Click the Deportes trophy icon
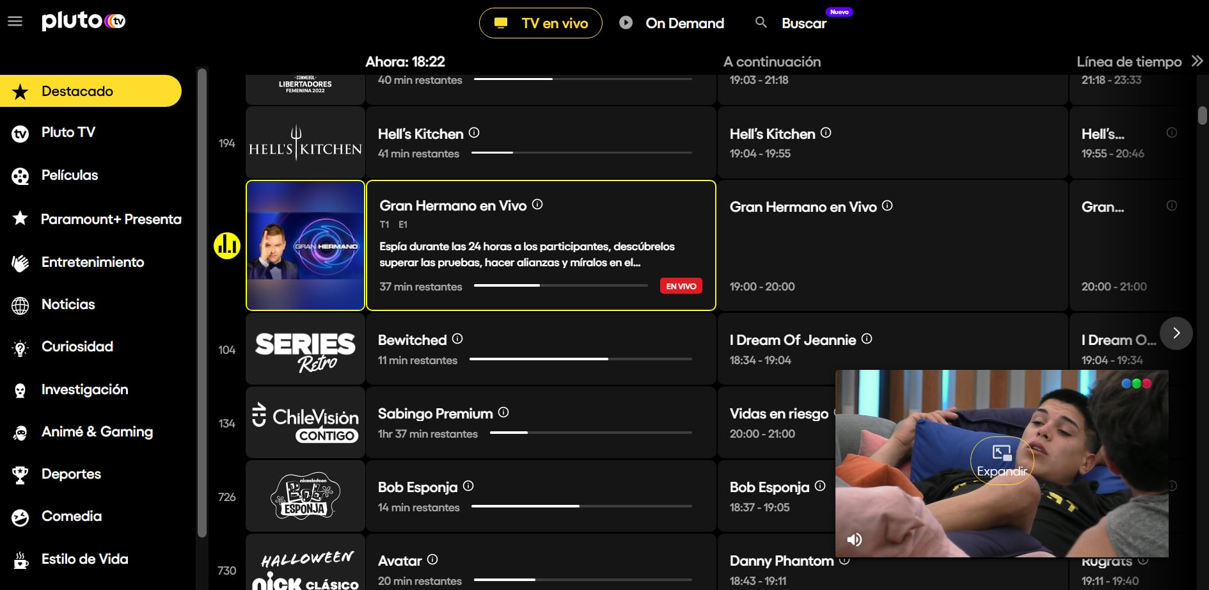The width and height of the screenshot is (1209, 590). (20, 475)
